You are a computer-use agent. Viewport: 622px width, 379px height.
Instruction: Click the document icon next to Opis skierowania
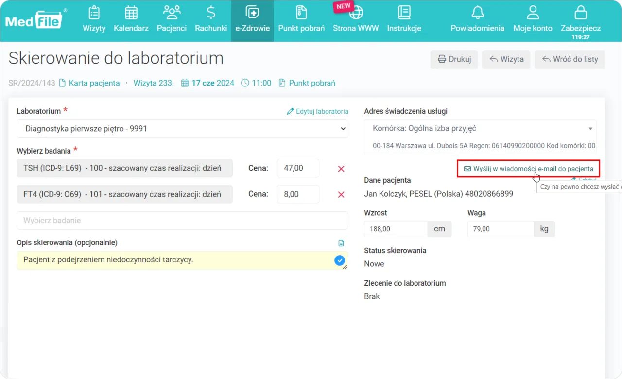pyautogui.click(x=341, y=242)
